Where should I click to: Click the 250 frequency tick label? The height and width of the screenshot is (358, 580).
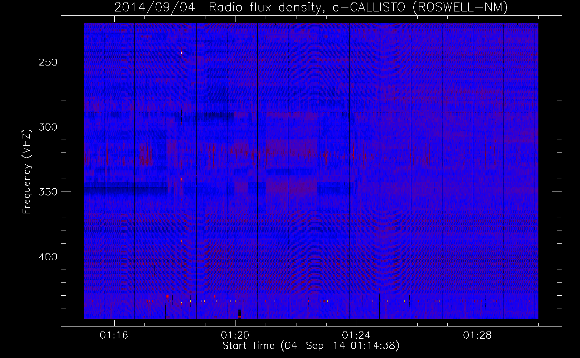pyautogui.click(x=48, y=62)
